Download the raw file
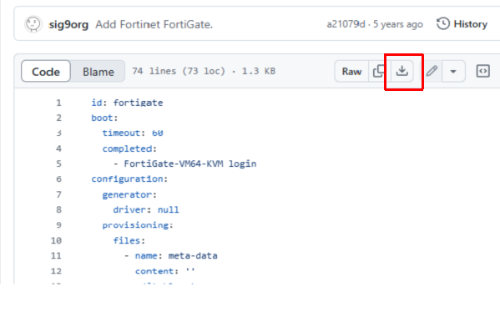This screenshot has height=317, width=500. 402,71
